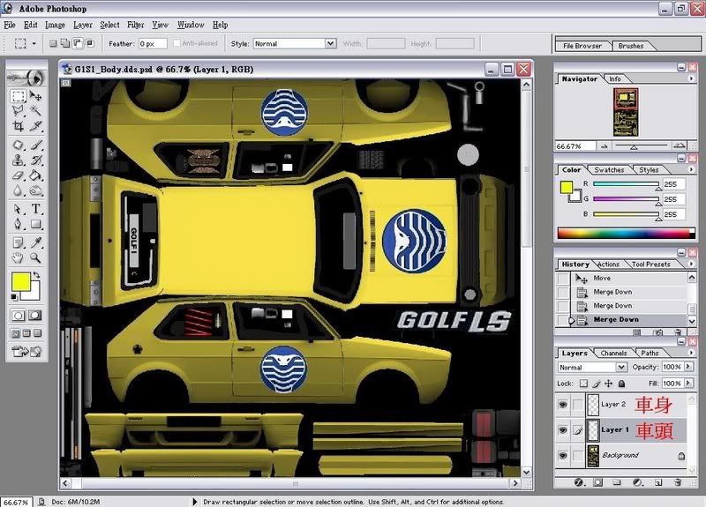Toggle Background layer visibility eye
Image resolution: width=706 pixels, height=507 pixels.
click(563, 456)
